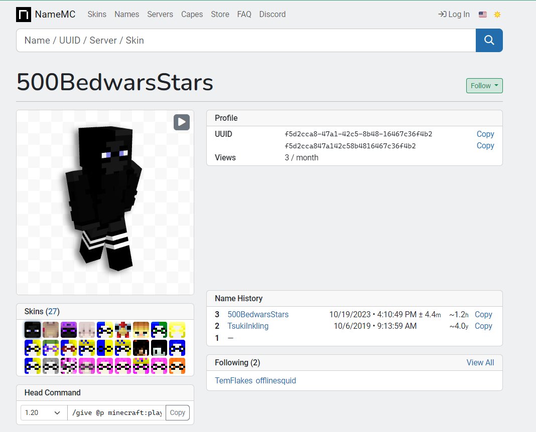
Task: Click the /give command text field
Action: (116, 412)
